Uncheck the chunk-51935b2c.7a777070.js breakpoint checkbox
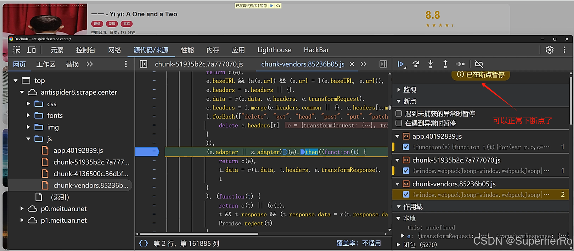Screen dimensions: 574x251 click(406, 171)
